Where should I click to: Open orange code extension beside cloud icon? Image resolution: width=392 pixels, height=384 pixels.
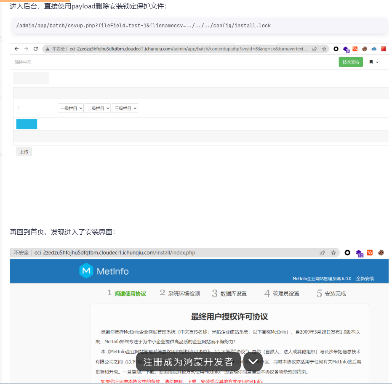point(355,49)
